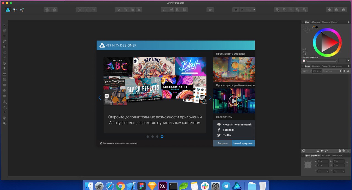Open the rotation П dropdown
The image size is (352, 190).
tap(323, 171)
